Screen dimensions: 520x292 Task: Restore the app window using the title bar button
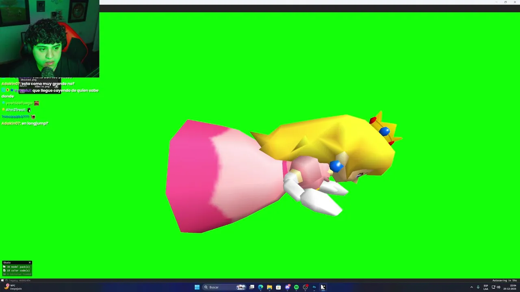click(x=505, y=2)
